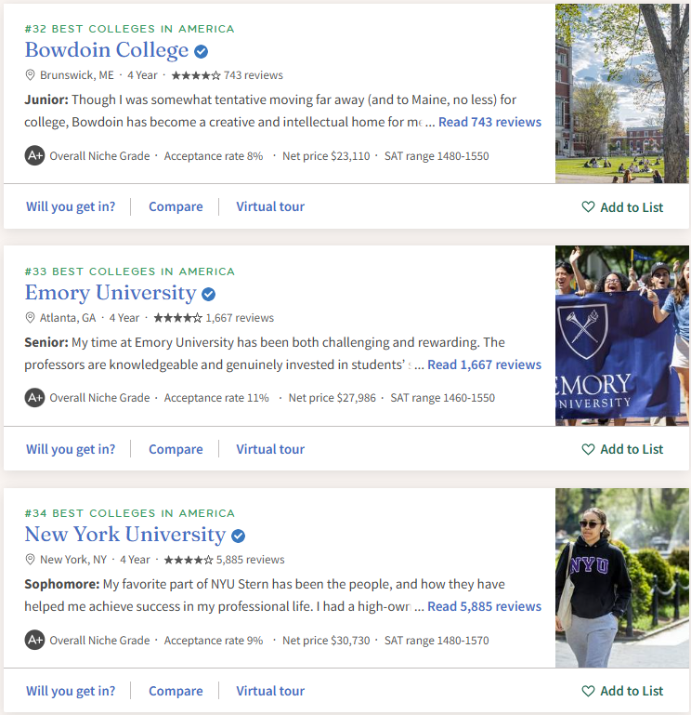Click the location pin beside Atlanta, GA
This screenshot has height=715, width=691.
coord(30,318)
